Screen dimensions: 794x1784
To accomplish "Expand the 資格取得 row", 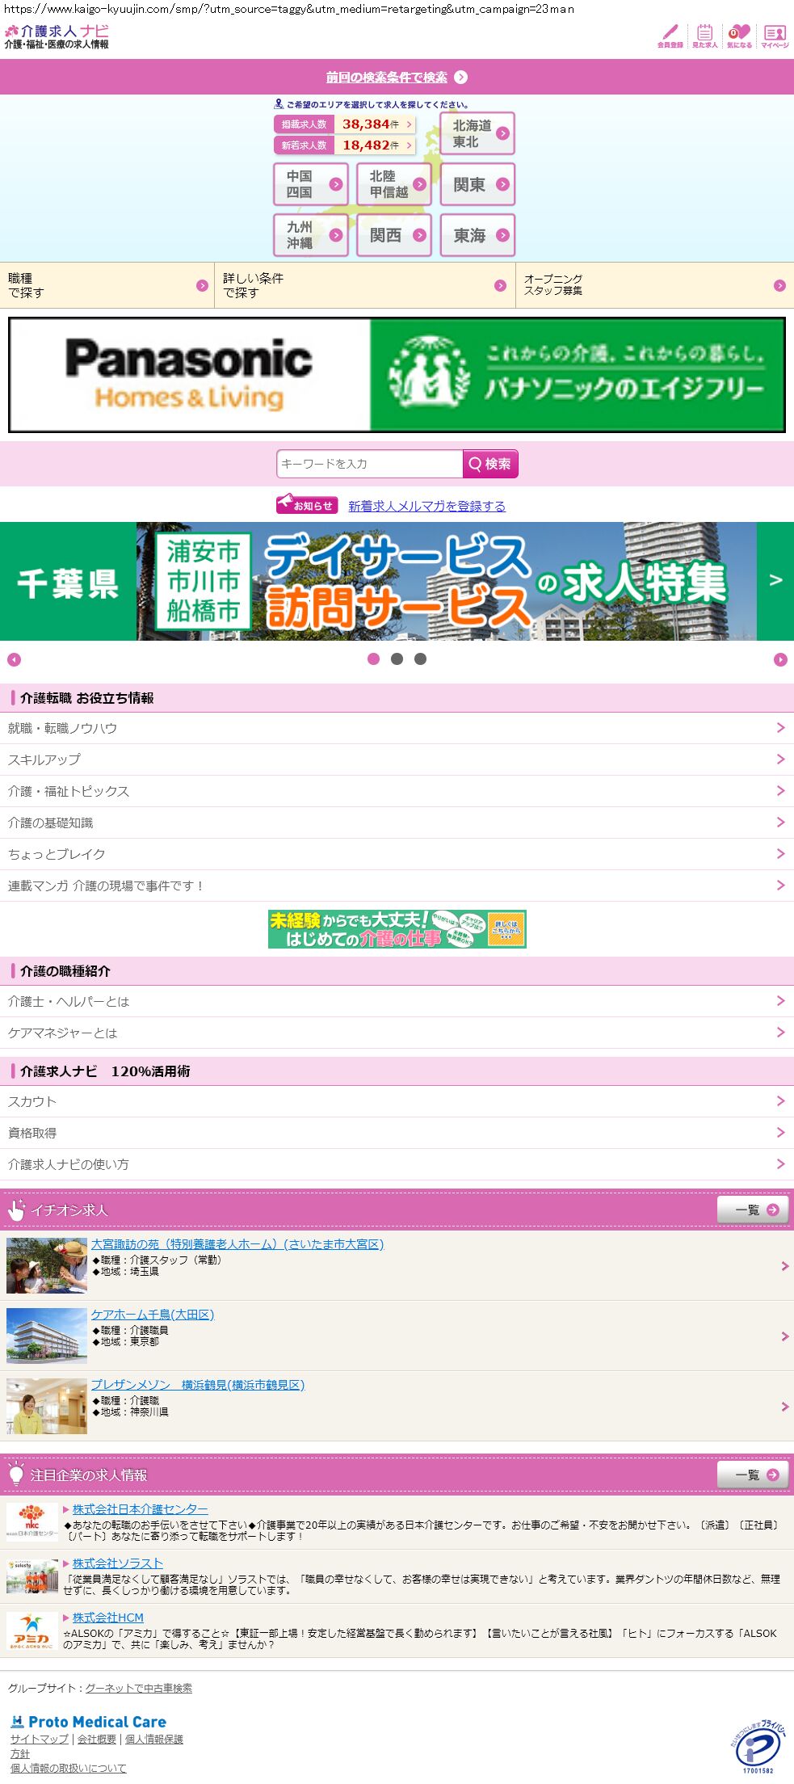I will pos(397,1133).
